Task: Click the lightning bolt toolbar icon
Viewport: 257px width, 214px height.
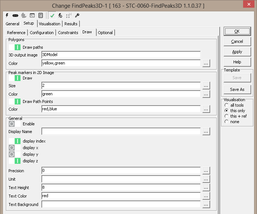Action: tap(7, 16)
